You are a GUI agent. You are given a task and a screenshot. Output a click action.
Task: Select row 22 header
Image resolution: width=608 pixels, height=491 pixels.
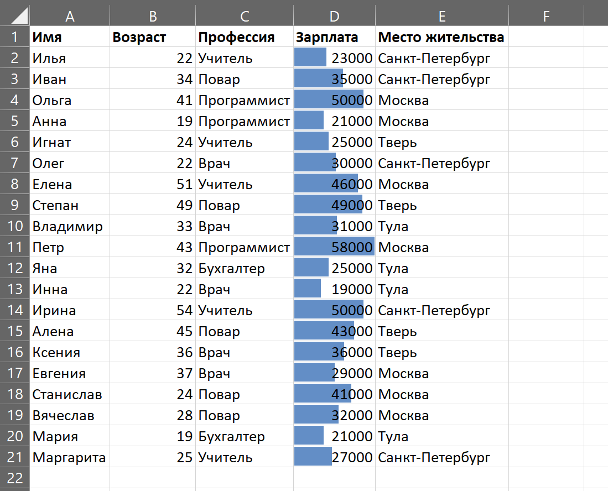(14, 478)
